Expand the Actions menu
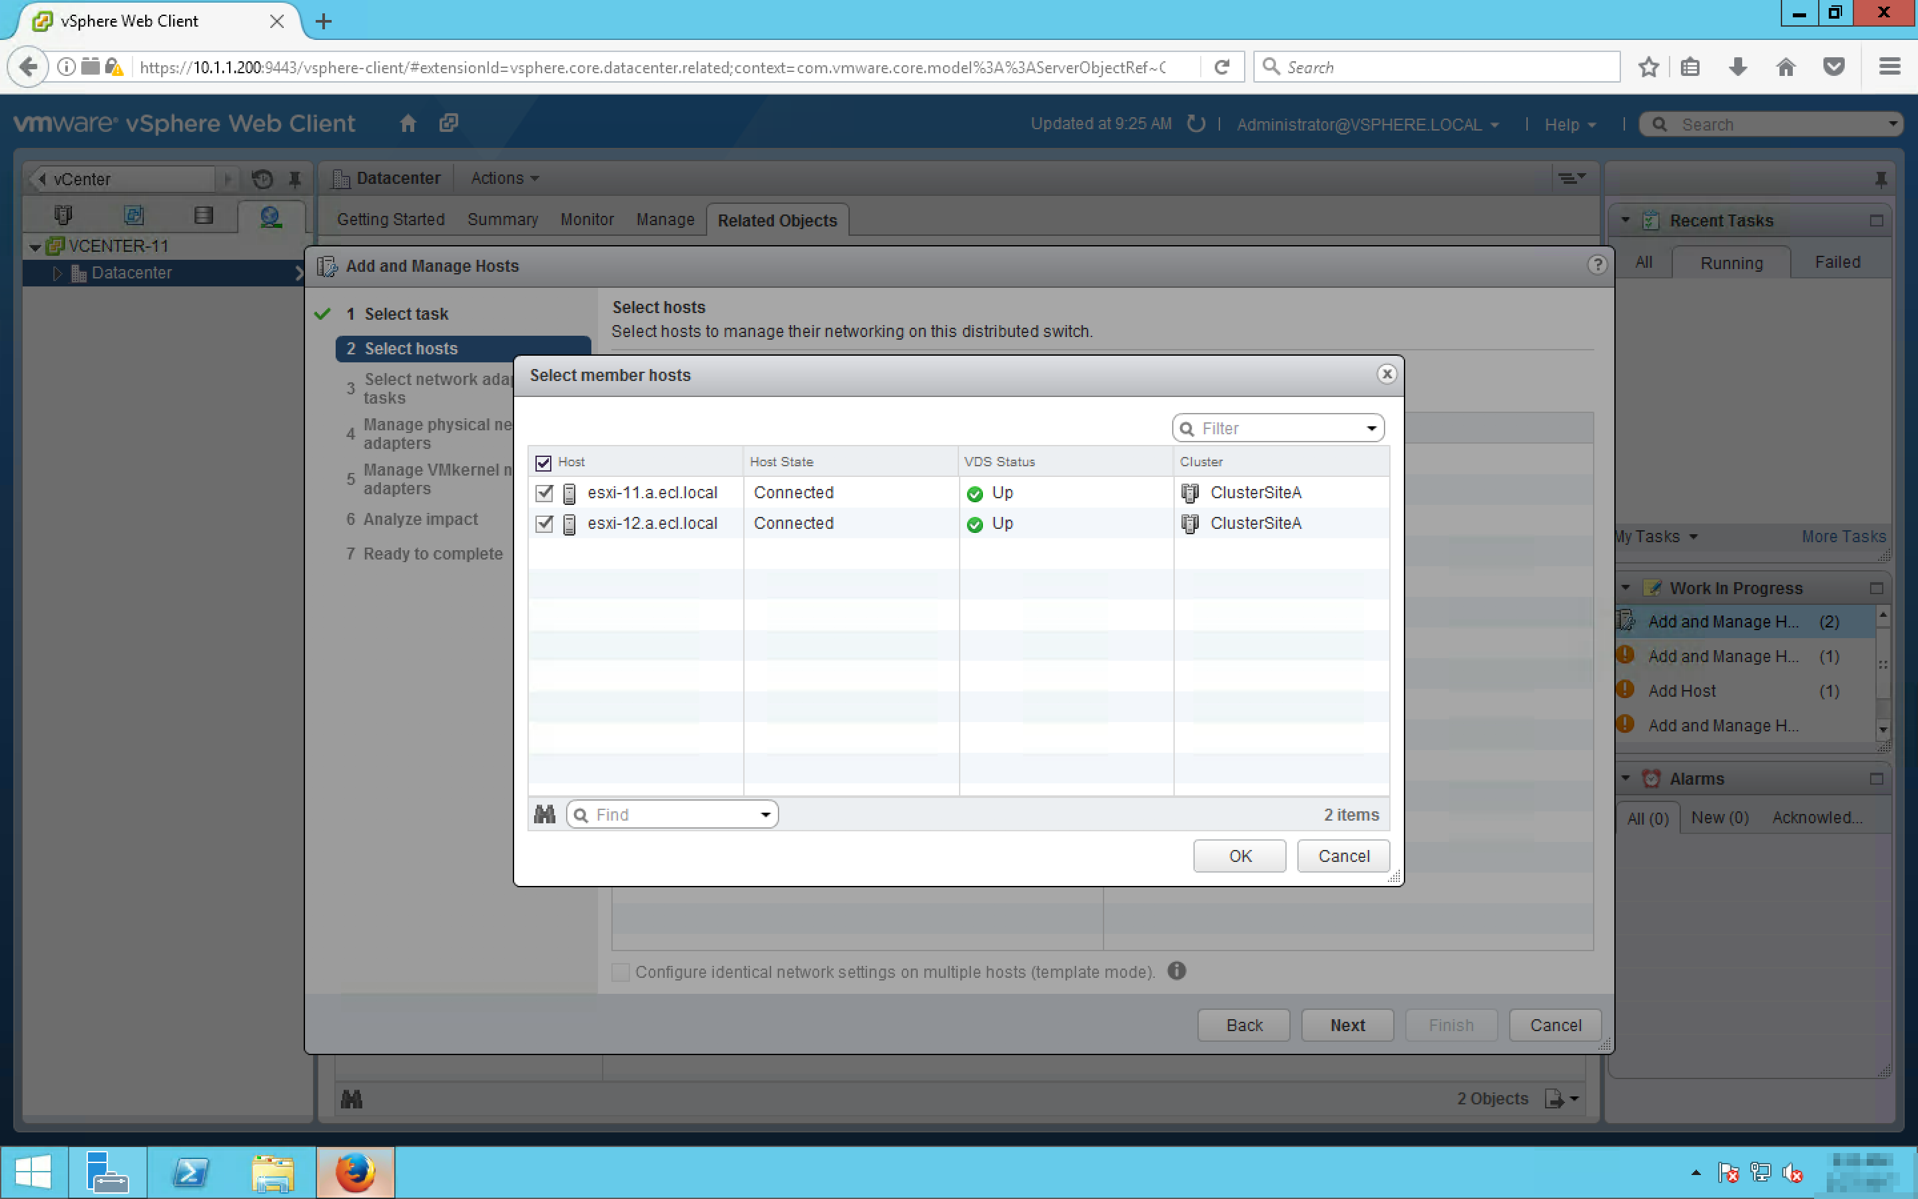The image size is (1918, 1199). click(x=505, y=179)
